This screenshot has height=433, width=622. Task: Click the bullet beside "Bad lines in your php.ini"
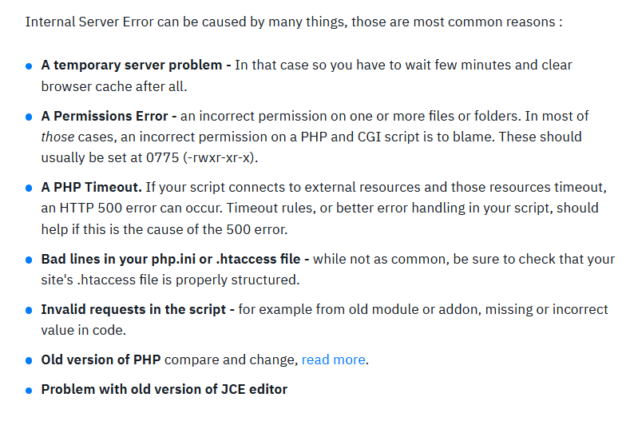30,261
